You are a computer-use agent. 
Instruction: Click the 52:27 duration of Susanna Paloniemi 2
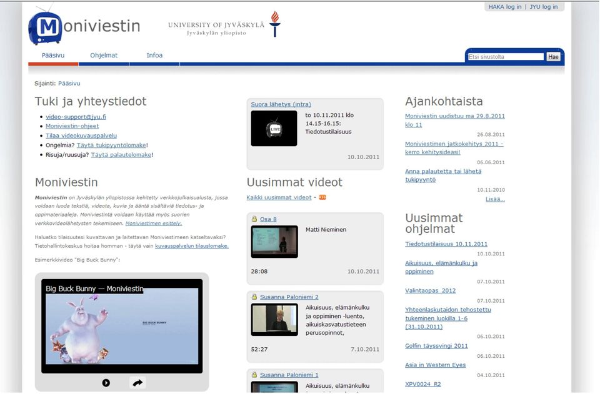(x=259, y=349)
